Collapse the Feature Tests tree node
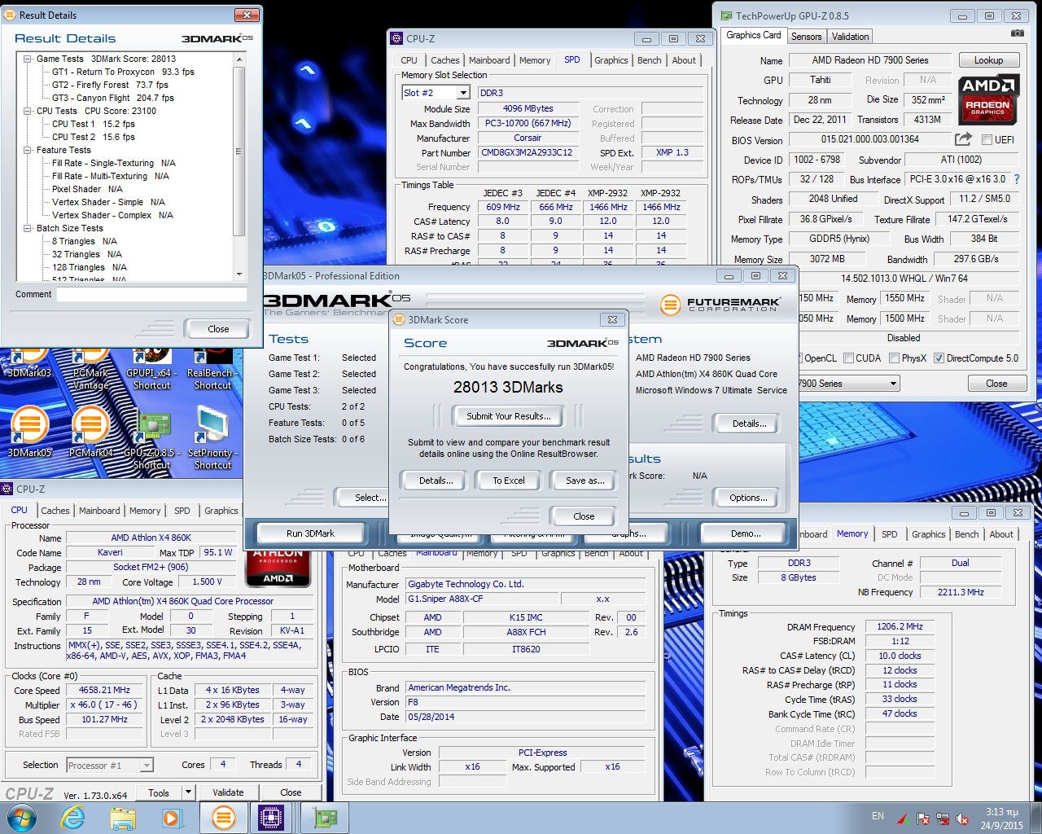The height and width of the screenshot is (834, 1042). [28, 150]
